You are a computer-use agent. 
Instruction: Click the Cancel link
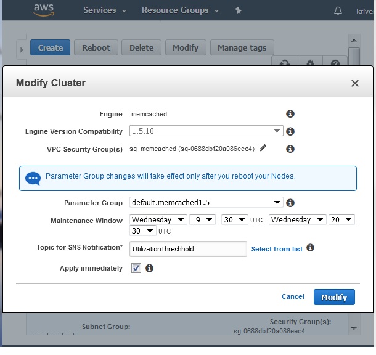pyautogui.click(x=293, y=296)
